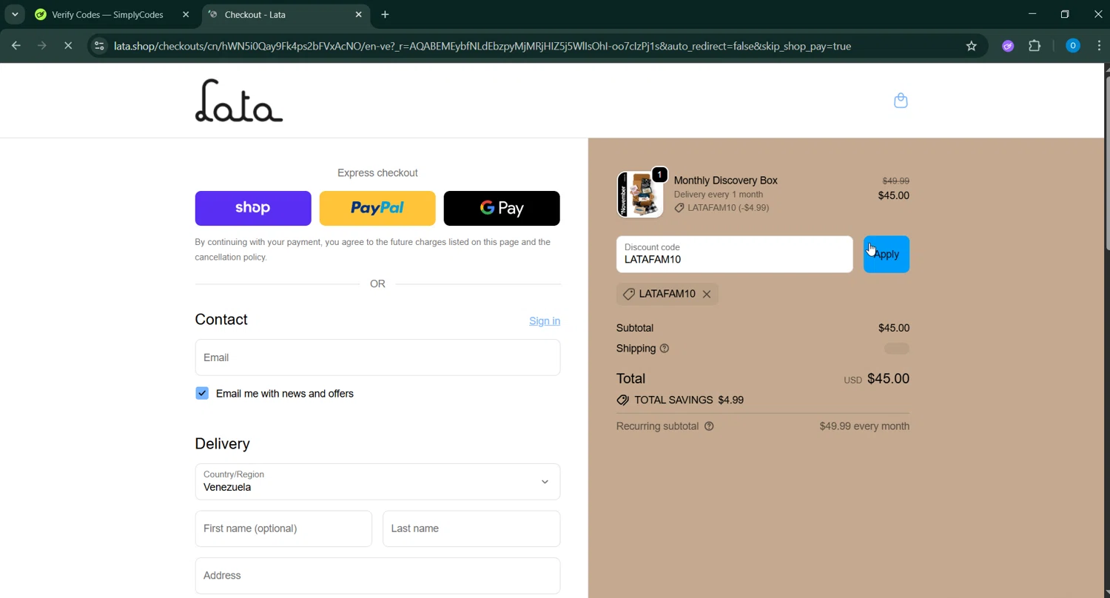Click the $49.99 every month text
1110x598 pixels.
click(864, 426)
